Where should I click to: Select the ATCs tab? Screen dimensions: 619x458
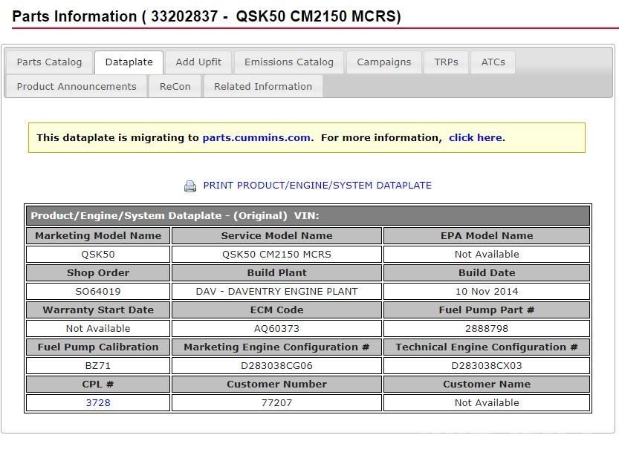coord(493,62)
